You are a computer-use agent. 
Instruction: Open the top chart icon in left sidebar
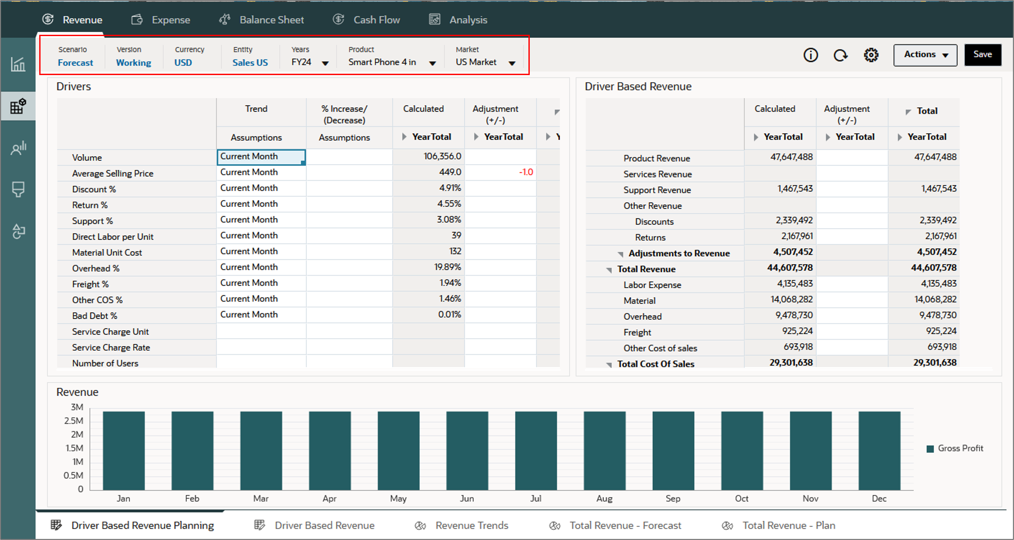pyautogui.click(x=18, y=64)
